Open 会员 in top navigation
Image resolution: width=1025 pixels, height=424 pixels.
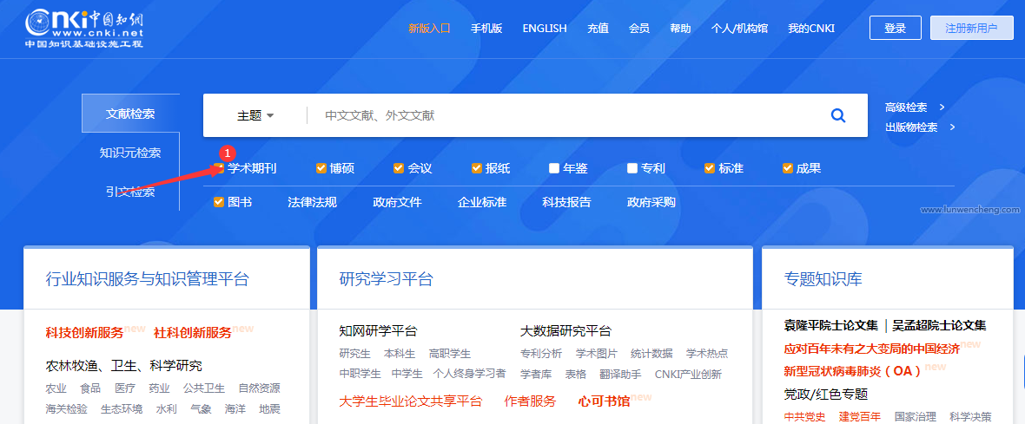coord(638,28)
